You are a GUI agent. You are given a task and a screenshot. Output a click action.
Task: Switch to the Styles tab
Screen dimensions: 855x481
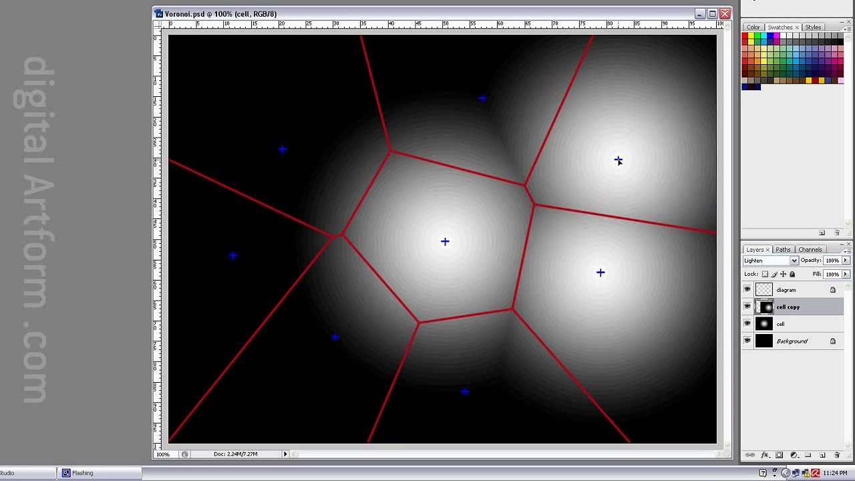click(813, 27)
